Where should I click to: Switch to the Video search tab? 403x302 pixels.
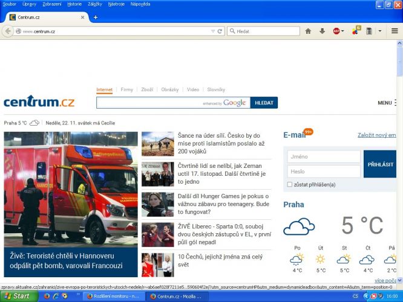pyautogui.click(x=193, y=89)
